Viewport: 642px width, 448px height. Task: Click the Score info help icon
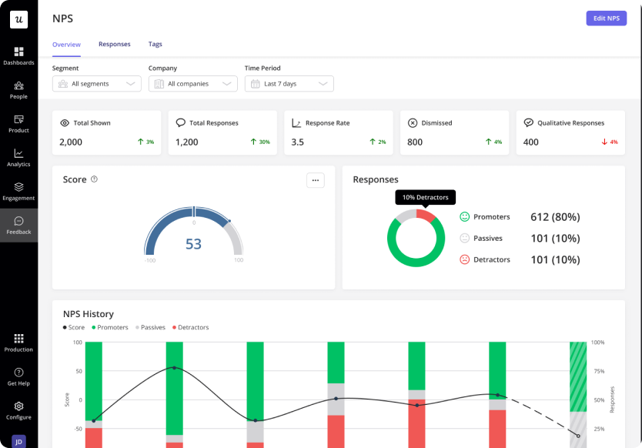tap(94, 179)
